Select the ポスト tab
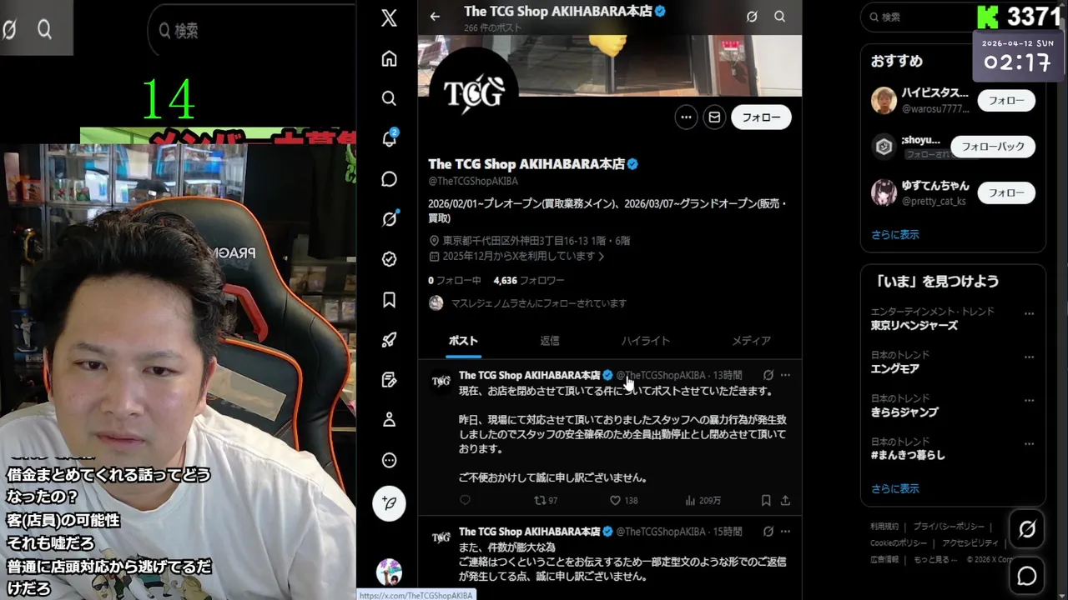Screen dimensions: 1068x600 click(x=464, y=341)
